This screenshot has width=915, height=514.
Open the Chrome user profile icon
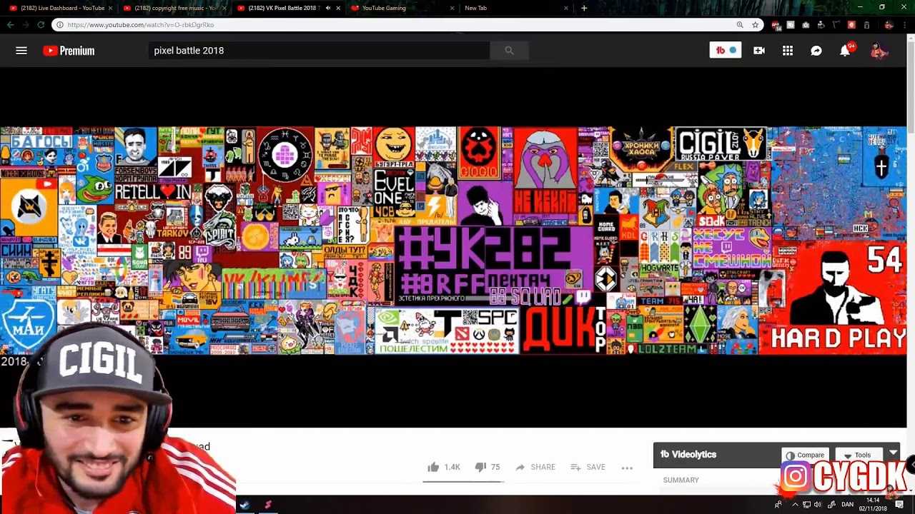coord(889,25)
